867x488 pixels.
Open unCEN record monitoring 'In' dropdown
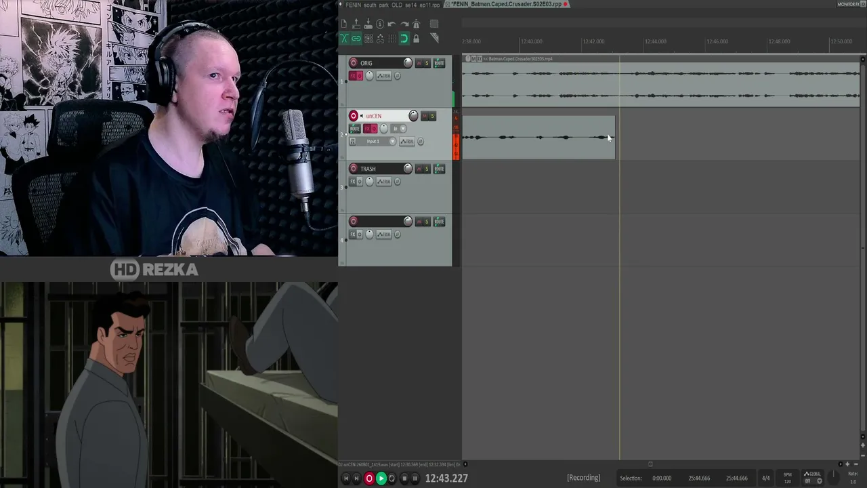400,128
